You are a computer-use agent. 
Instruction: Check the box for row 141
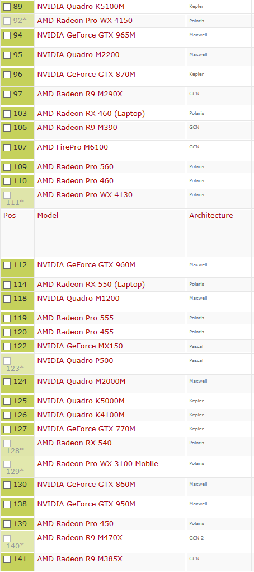[7, 559]
